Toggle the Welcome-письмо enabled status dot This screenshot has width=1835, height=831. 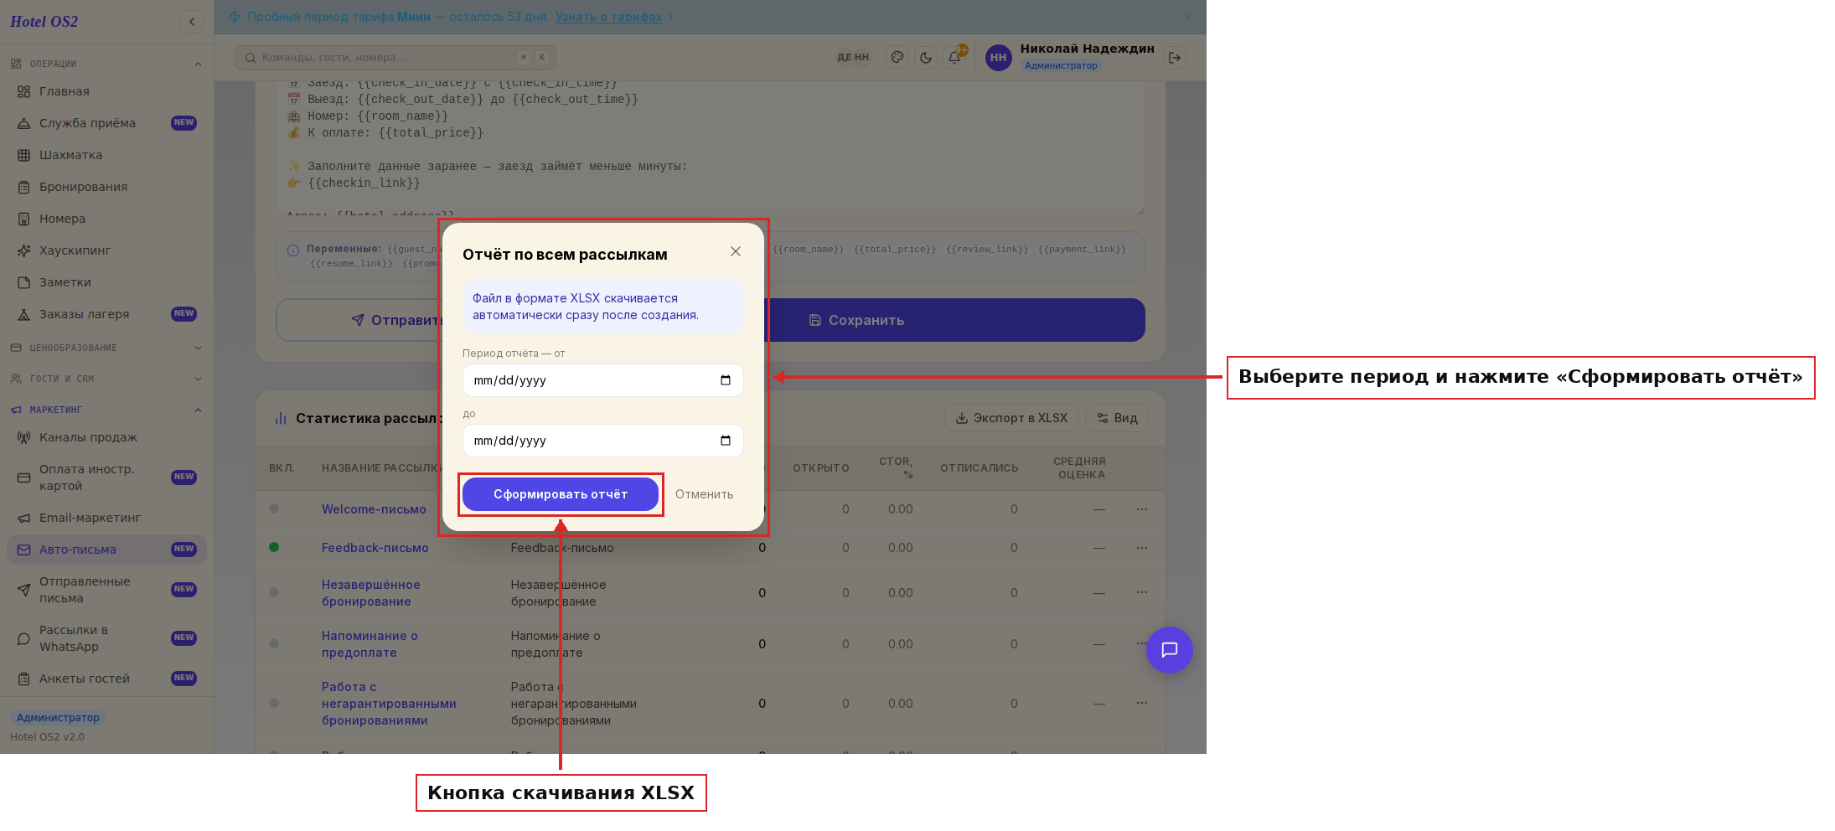tap(274, 508)
